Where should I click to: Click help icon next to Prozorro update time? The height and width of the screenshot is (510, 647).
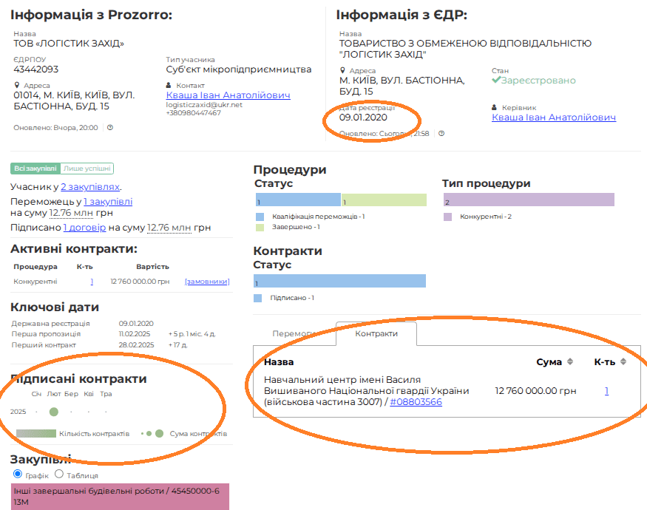110,127
